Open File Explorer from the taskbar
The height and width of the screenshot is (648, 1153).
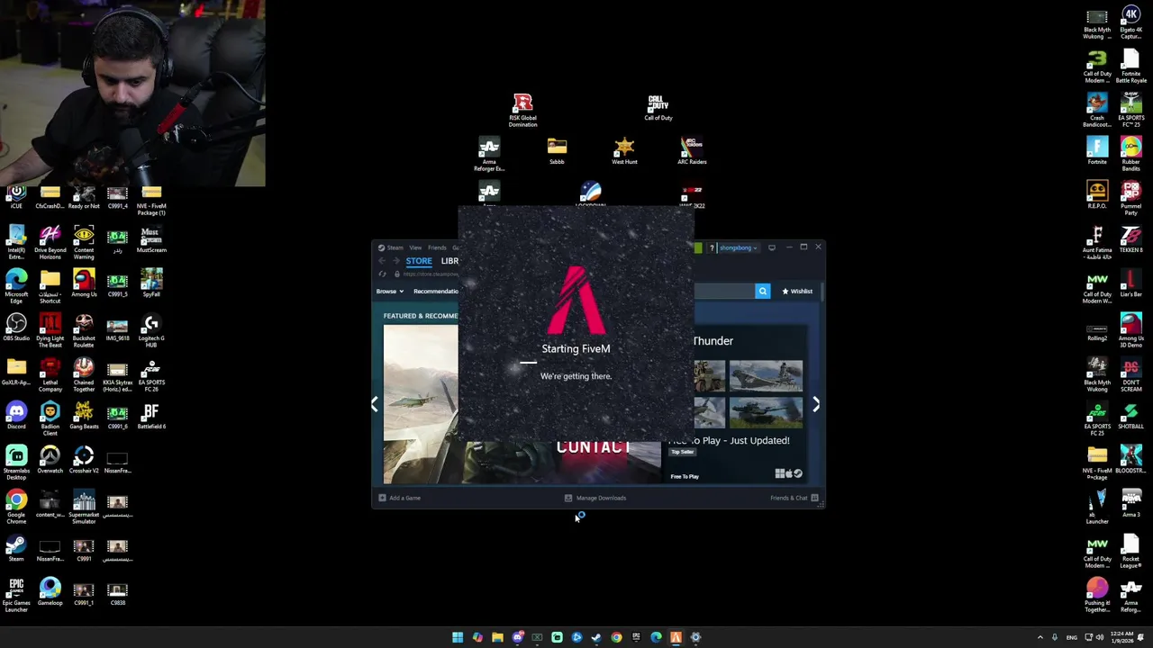coord(497,637)
